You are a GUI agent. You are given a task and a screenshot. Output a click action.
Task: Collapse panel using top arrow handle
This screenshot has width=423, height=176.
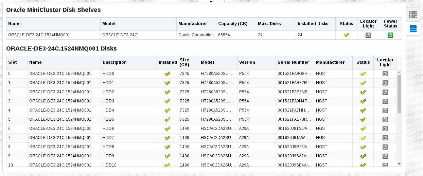[211, 1]
